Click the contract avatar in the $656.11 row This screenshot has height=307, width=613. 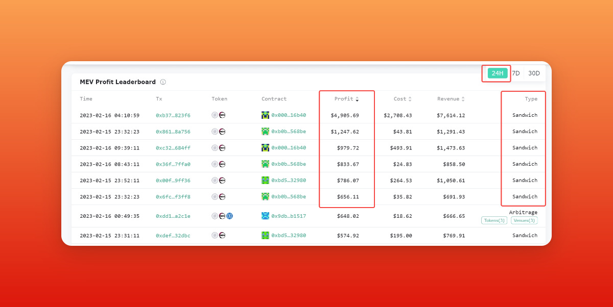coord(265,197)
